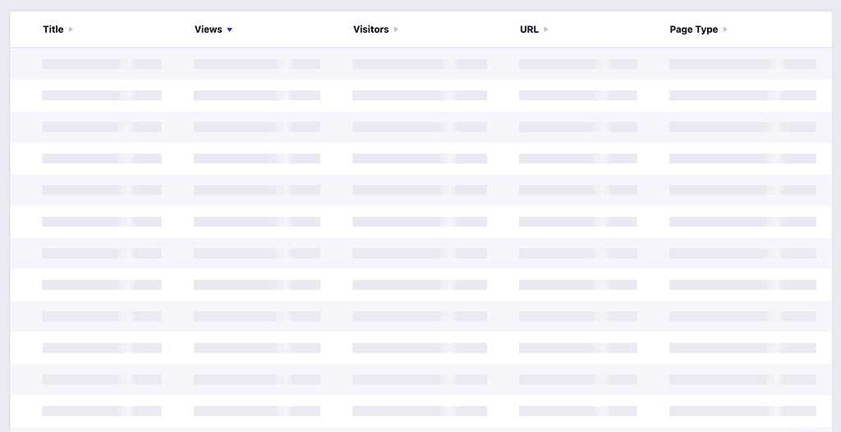This screenshot has width=841, height=432.
Task: Click first row's Visitors loading placeholder
Action: pyautogui.click(x=419, y=64)
